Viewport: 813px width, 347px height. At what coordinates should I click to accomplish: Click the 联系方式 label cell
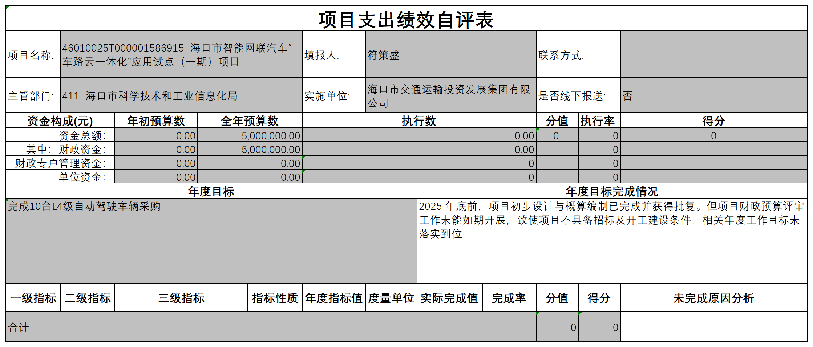click(x=578, y=54)
